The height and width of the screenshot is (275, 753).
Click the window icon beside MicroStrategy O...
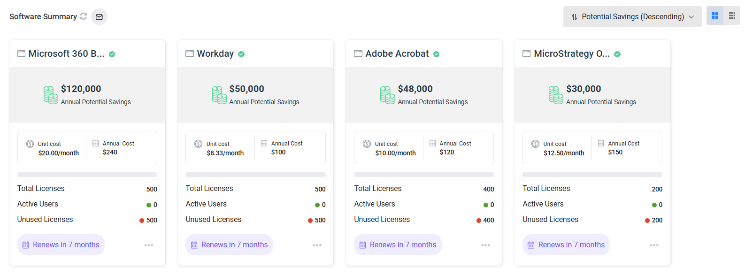tap(527, 53)
